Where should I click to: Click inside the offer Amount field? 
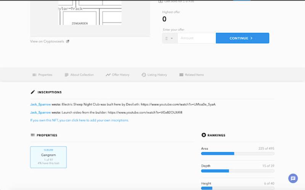tap(196, 38)
